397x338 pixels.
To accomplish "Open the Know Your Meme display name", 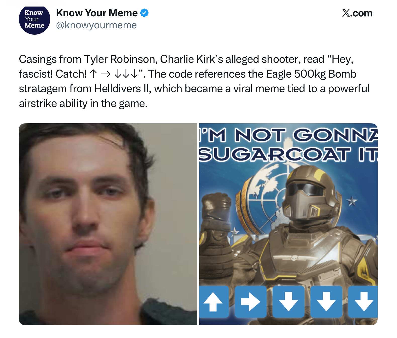I will point(97,13).
